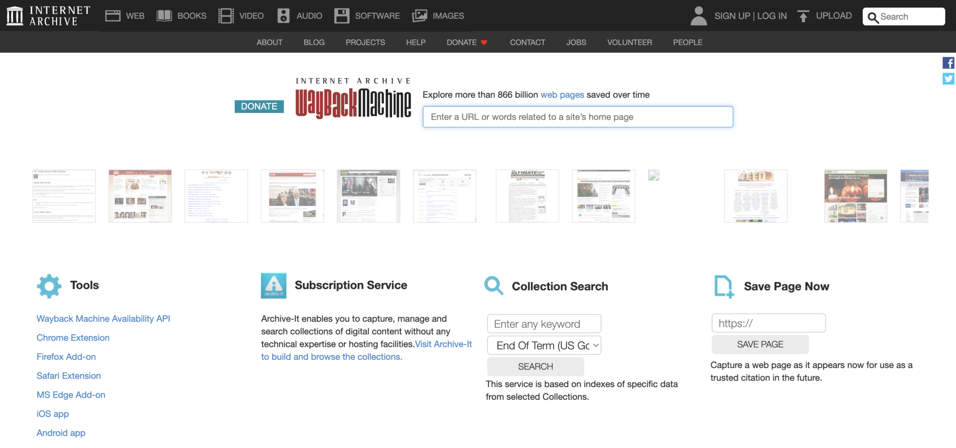The image size is (956, 448).
Task: Click the user profile avatar icon
Action: pos(698,16)
